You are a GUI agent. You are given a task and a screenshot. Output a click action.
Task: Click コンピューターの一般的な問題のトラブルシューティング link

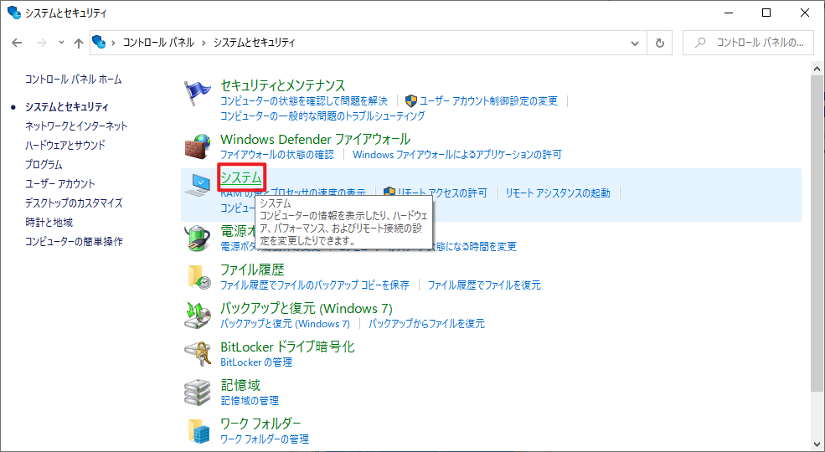pyautogui.click(x=322, y=116)
